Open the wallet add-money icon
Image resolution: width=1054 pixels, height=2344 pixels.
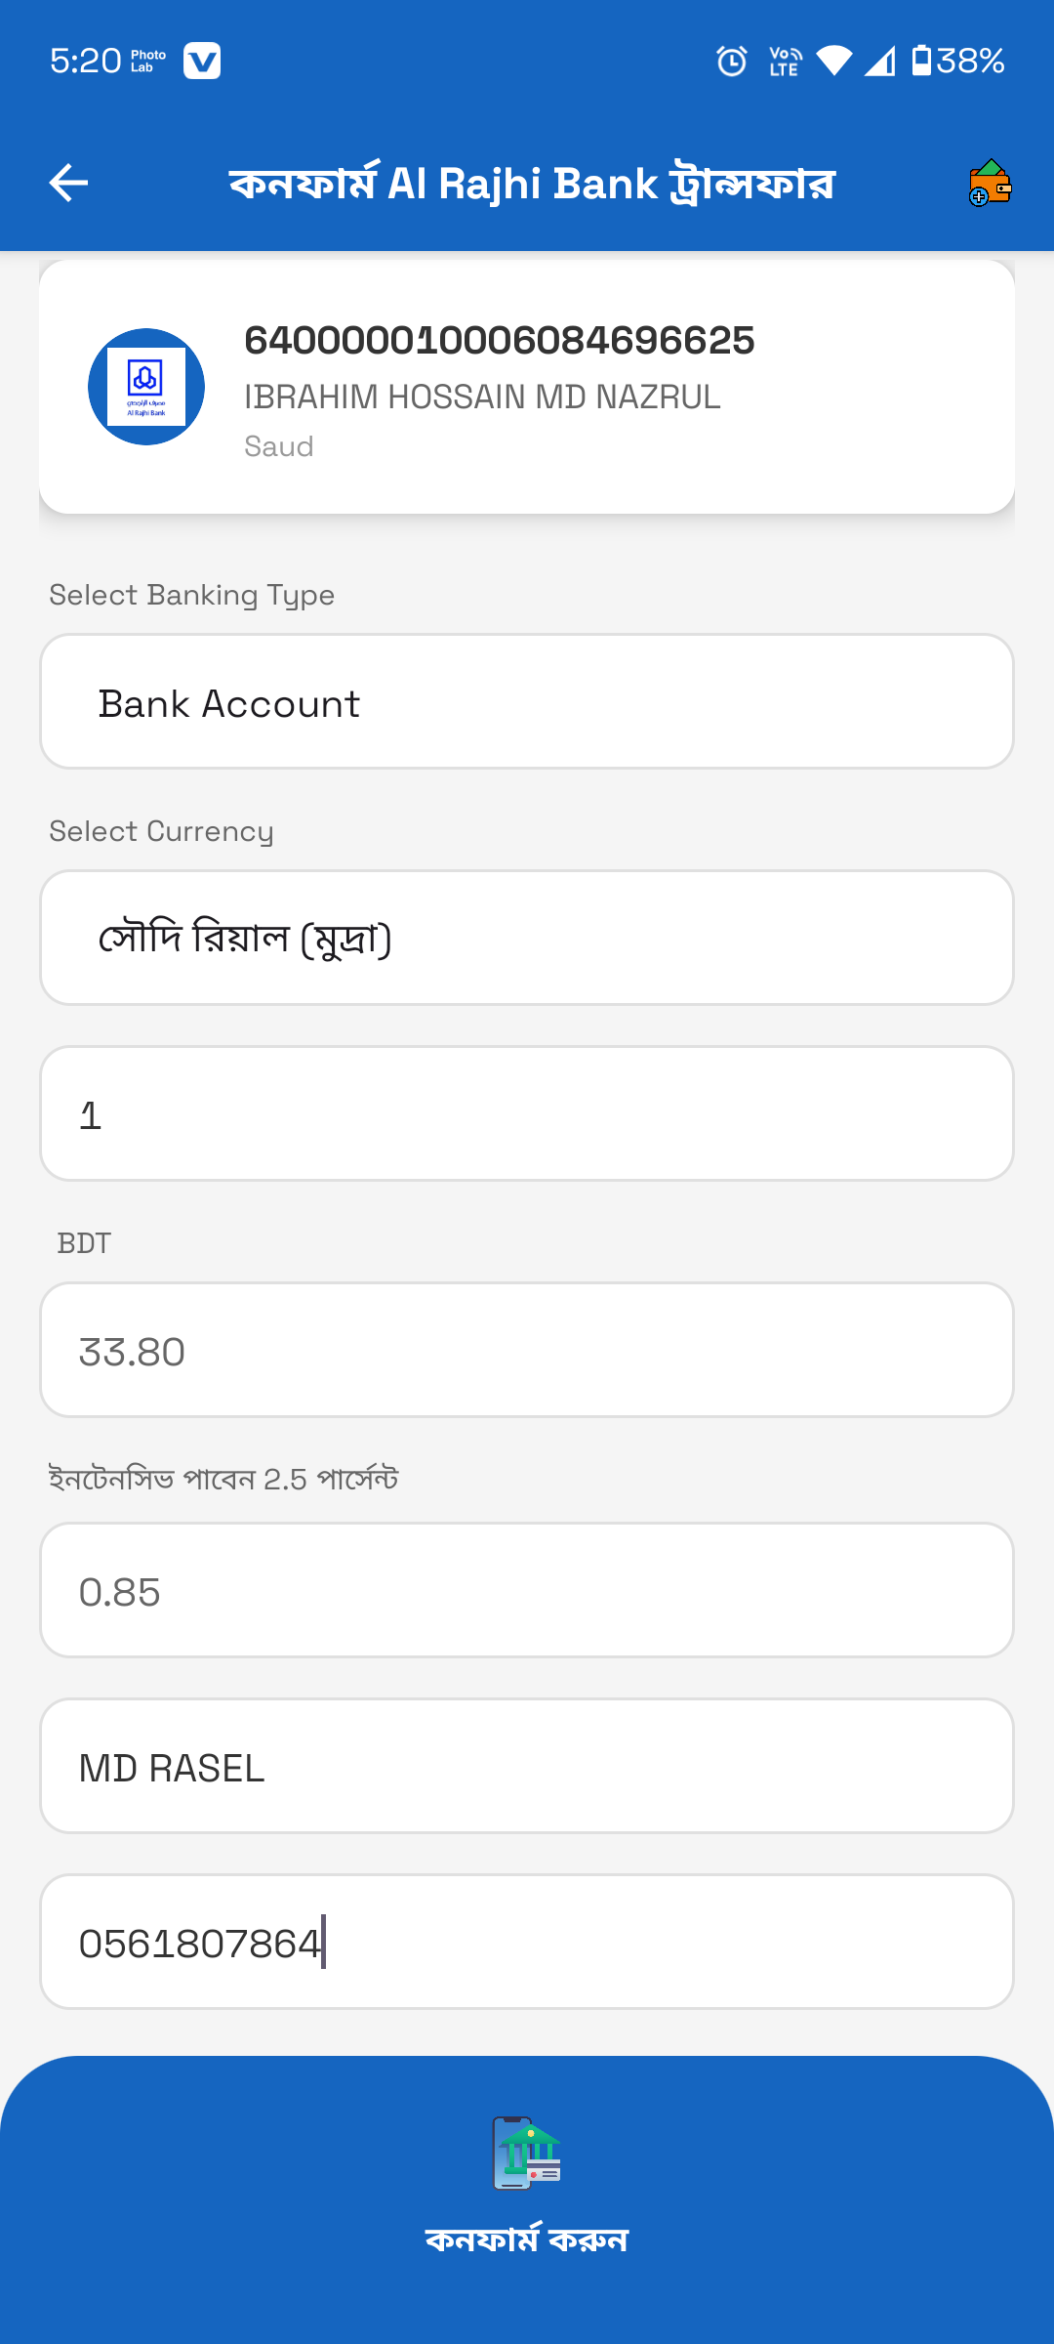(x=990, y=183)
